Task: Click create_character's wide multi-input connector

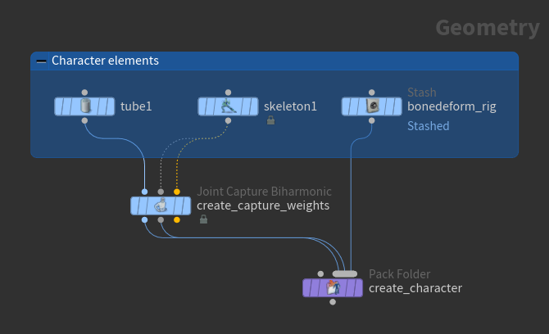Action: point(345,274)
